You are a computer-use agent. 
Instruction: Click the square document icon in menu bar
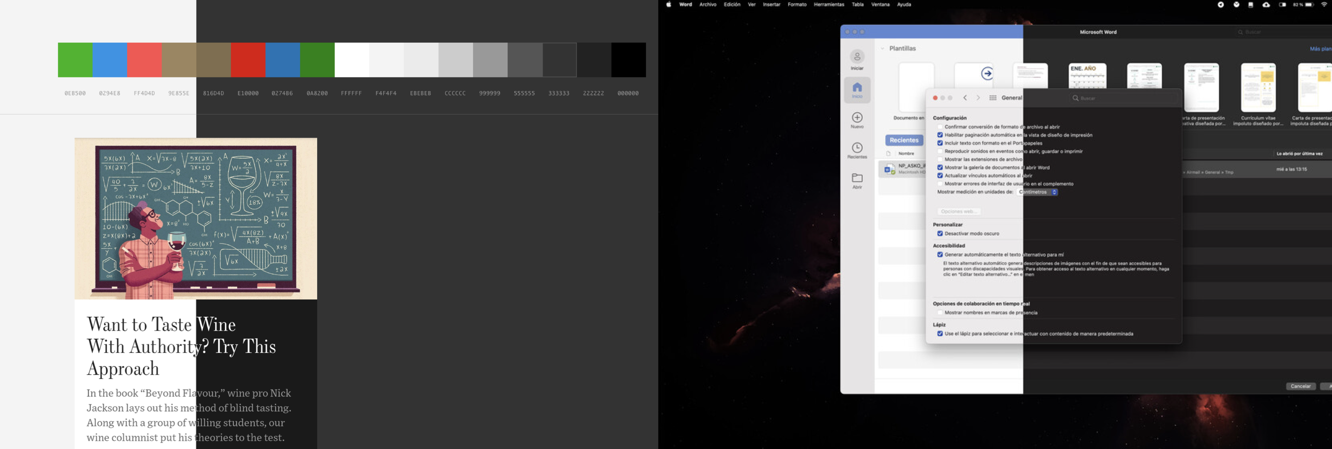coord(1251,5)
